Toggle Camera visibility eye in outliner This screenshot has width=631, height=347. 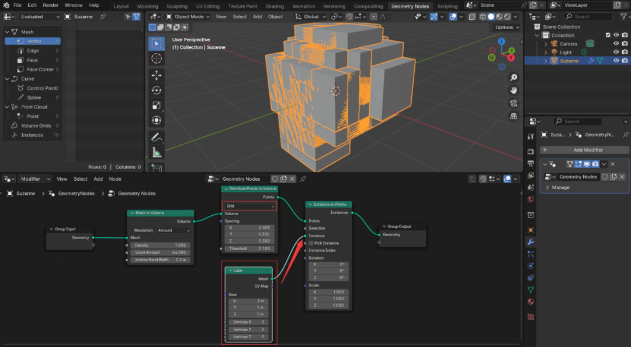pyautogui.click(x=616, y=44)
